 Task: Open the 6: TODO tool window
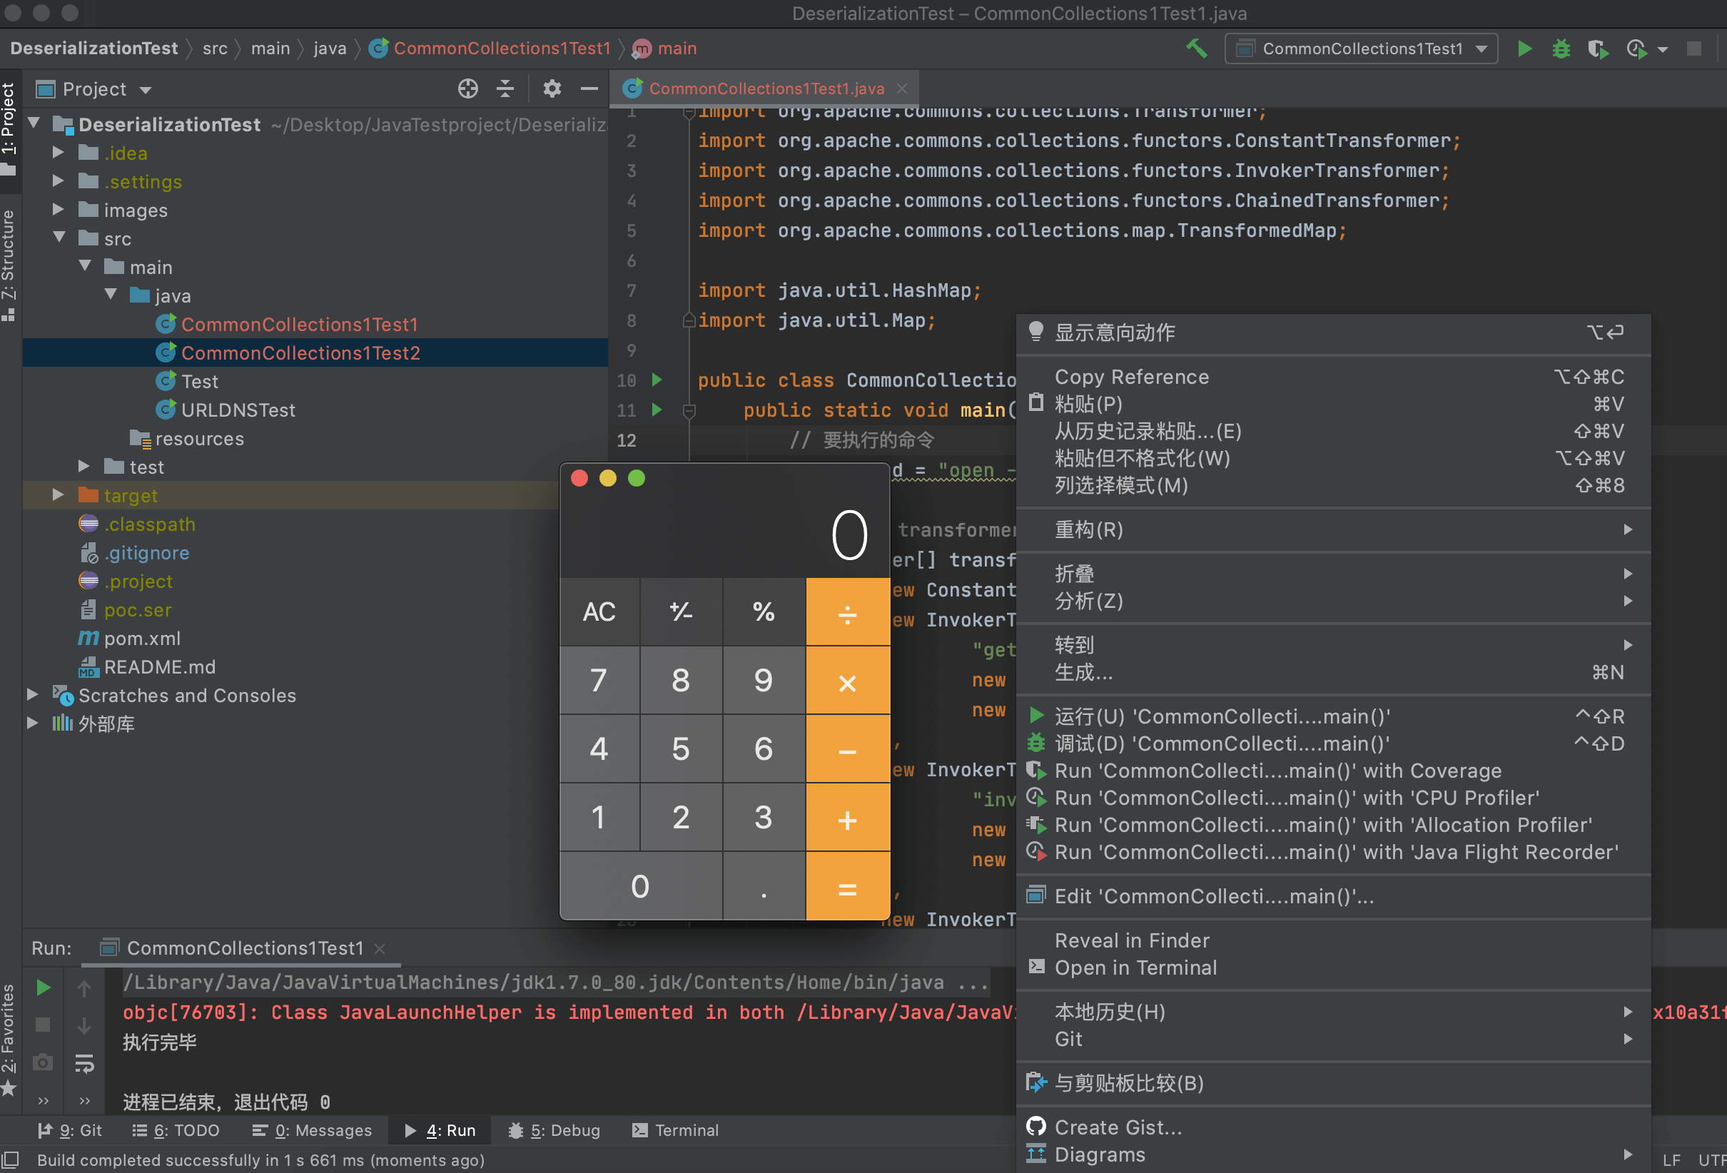[x=176, y=1131]
